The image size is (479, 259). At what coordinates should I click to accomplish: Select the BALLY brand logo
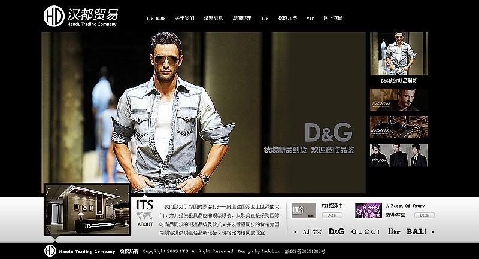[x=416, y=232]
